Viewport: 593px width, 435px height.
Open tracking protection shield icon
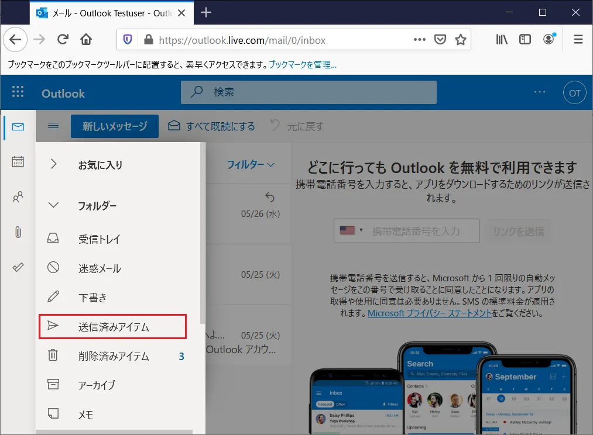coord(128,39)
